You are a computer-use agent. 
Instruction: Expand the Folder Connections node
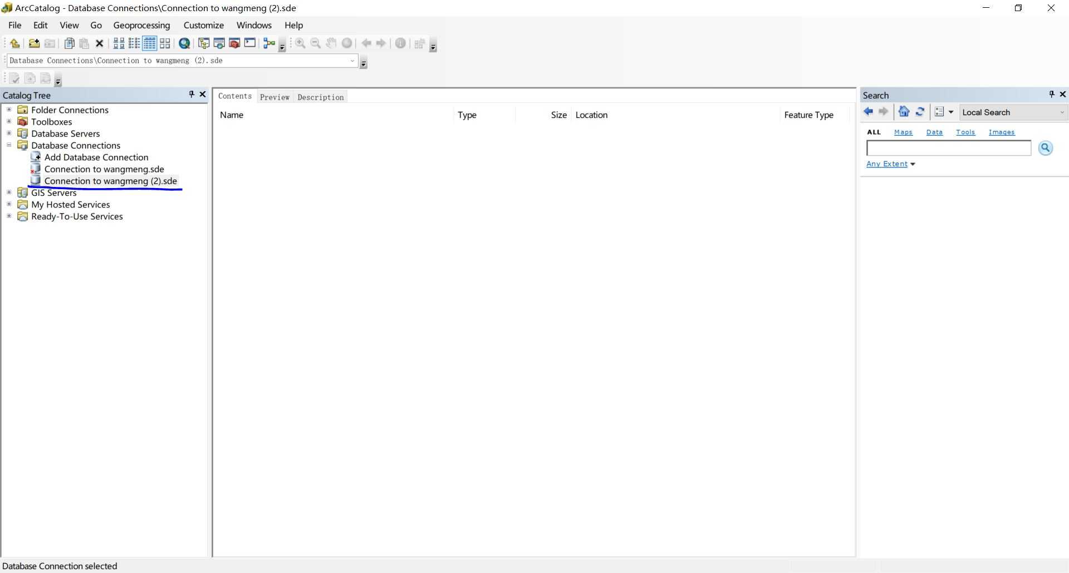[x=9, y=110]
